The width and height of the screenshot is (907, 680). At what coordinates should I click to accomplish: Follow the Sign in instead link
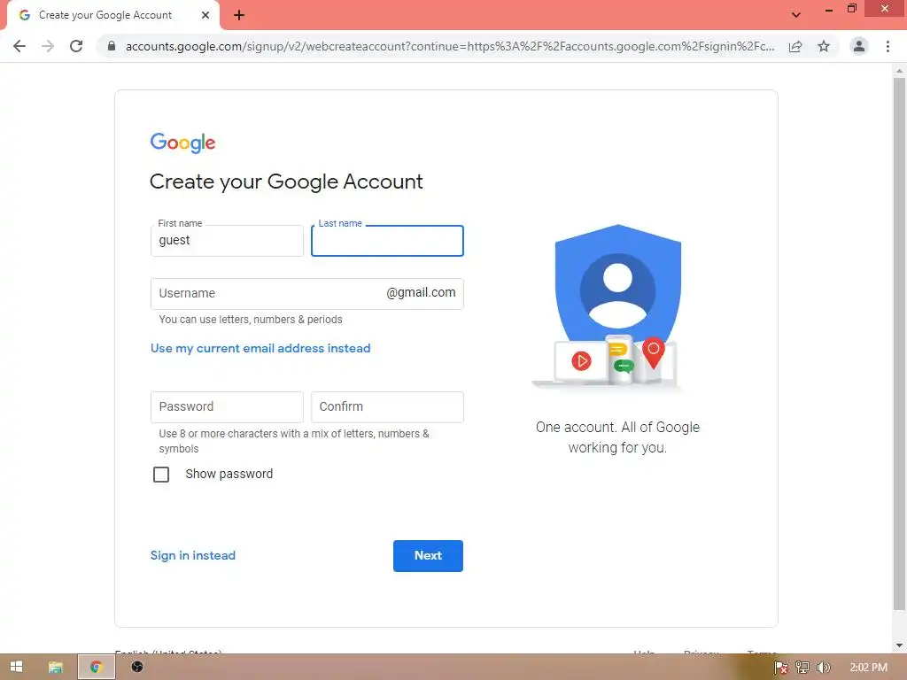[x=192, y=555]
